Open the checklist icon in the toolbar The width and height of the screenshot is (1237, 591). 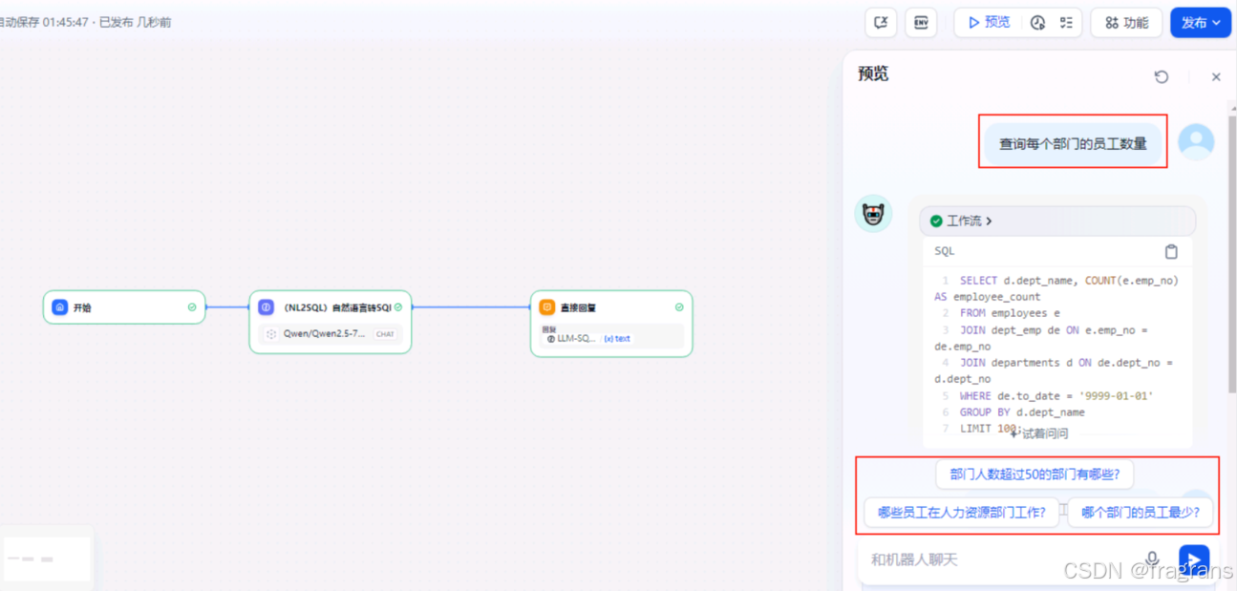click(1066, 23)
